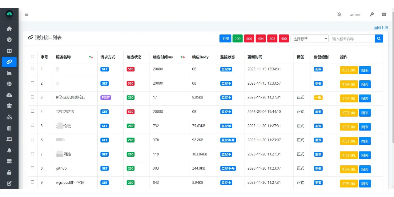Click the blue search magnifier button

(x=379, y=38)
